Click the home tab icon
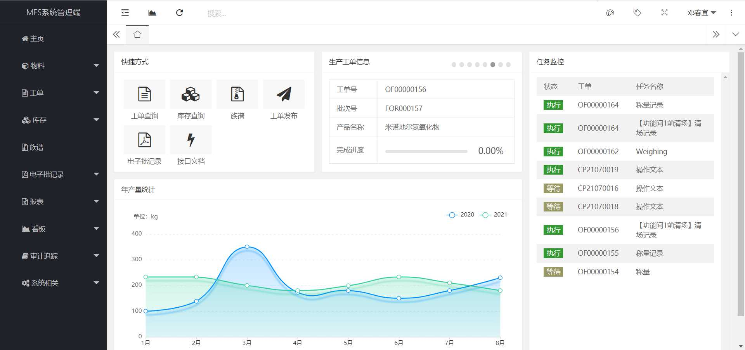The height and width of the screenshot is (350, 745). tap(137, 35)
